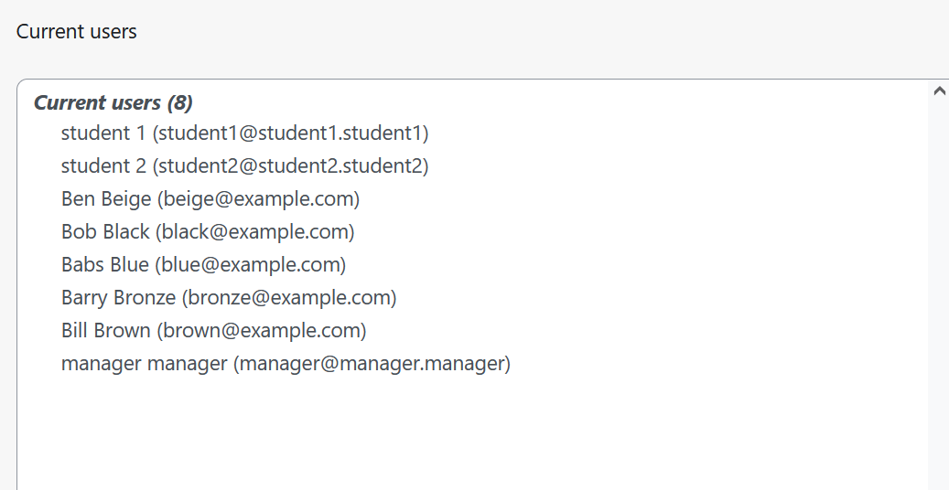Screen dimensions: 949x490
Task: Click the blue@example.com email text
Action: [x=251, y=264]
